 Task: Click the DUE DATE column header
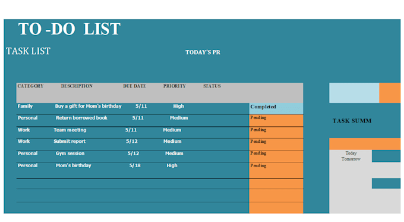[134, 86]
